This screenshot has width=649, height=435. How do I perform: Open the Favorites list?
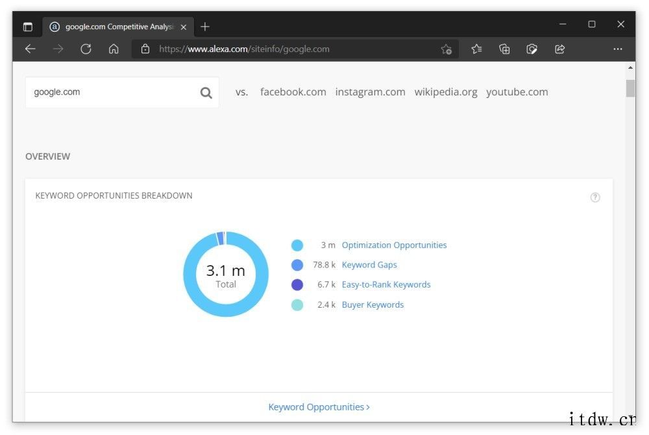click(476, 49)
